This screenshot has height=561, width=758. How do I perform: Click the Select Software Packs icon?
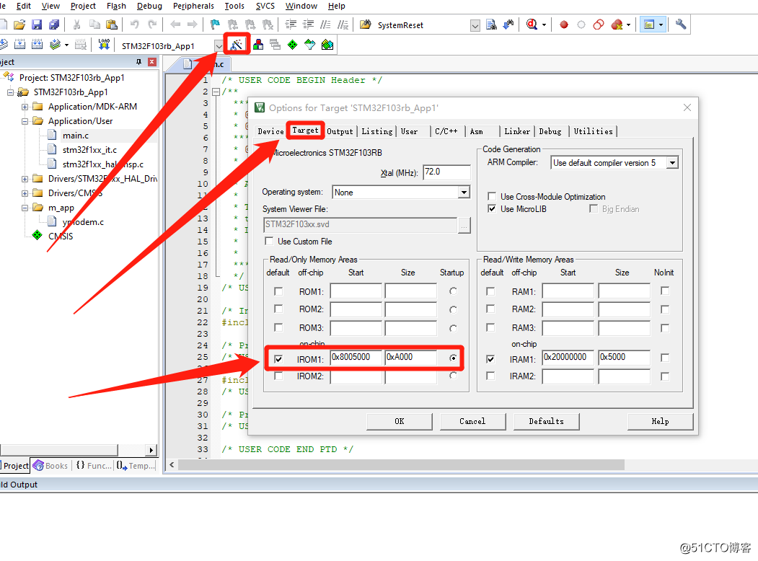tap(310, 45)
